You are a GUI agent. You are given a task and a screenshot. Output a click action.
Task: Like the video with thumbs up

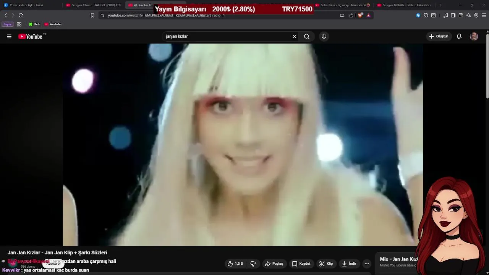pyautogui.click(x=235, y=264)
